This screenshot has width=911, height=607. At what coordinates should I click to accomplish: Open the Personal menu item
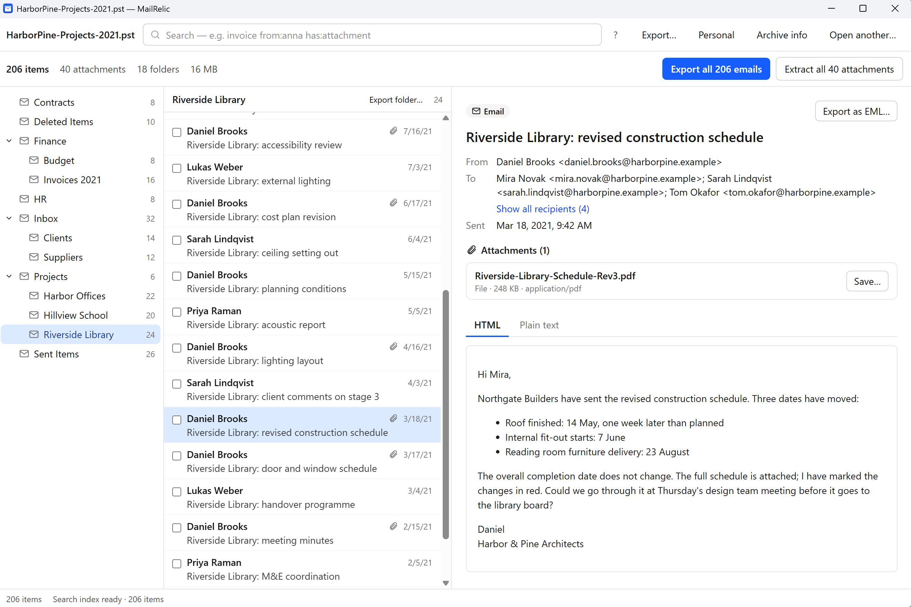pos(716,35)
